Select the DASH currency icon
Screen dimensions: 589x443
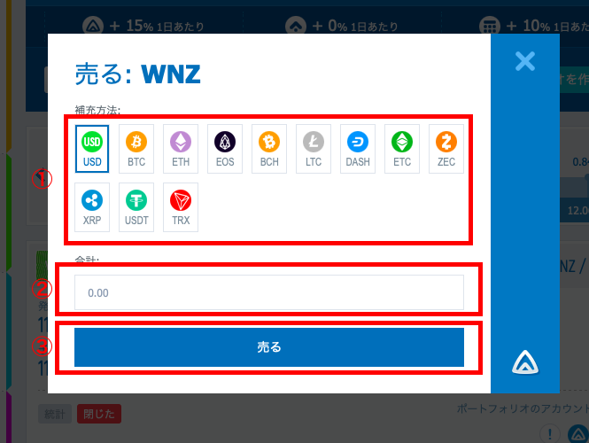click(358, 149)
